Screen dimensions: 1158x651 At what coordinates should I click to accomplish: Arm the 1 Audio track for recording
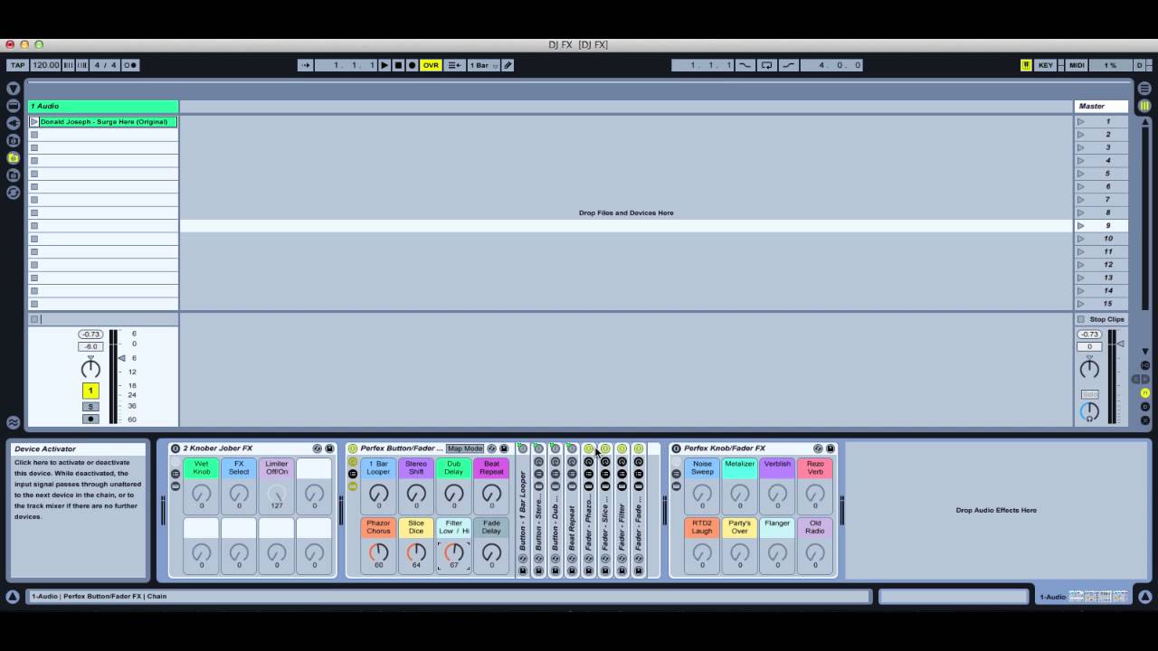click(x=90, y=419)
